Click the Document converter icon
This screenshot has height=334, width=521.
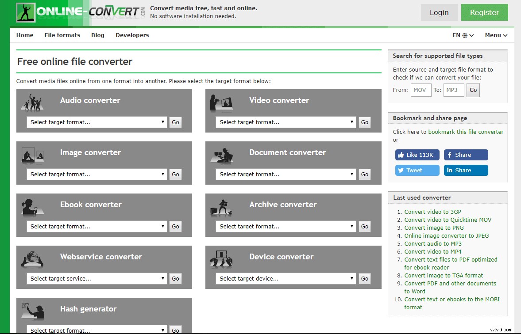221,154
